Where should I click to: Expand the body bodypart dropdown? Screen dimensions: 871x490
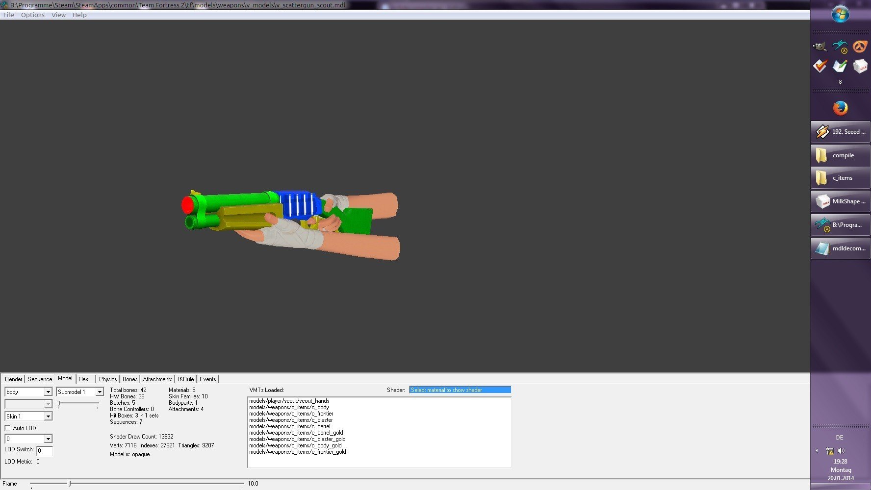point(48,392)
